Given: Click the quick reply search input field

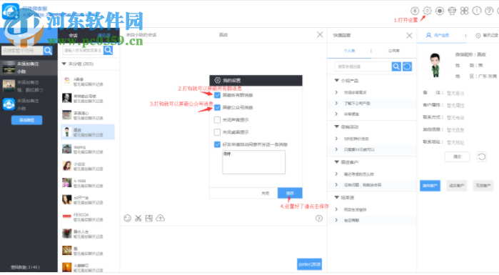Looking at the screenshot, I should tap(363, 66).
